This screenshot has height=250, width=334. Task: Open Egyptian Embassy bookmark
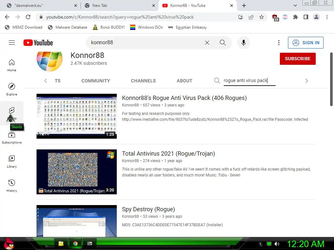(x=187, y=27)
